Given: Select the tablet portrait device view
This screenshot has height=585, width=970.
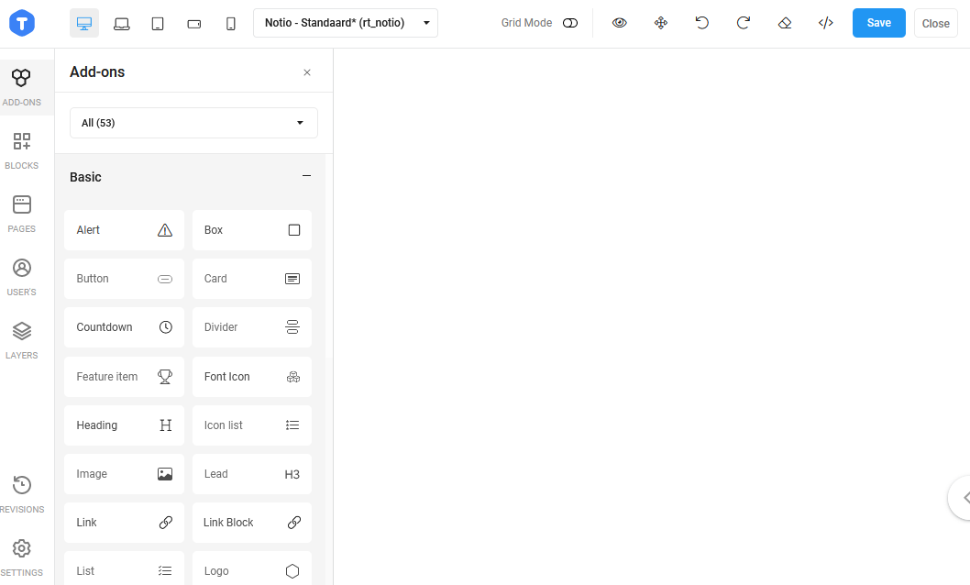Looking at the screenshot, I should (158, 24).
